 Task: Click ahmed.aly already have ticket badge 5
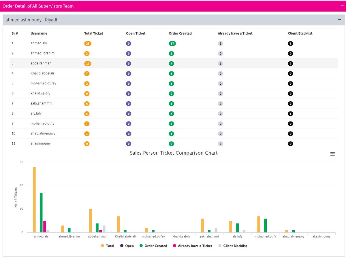(221, 43)
